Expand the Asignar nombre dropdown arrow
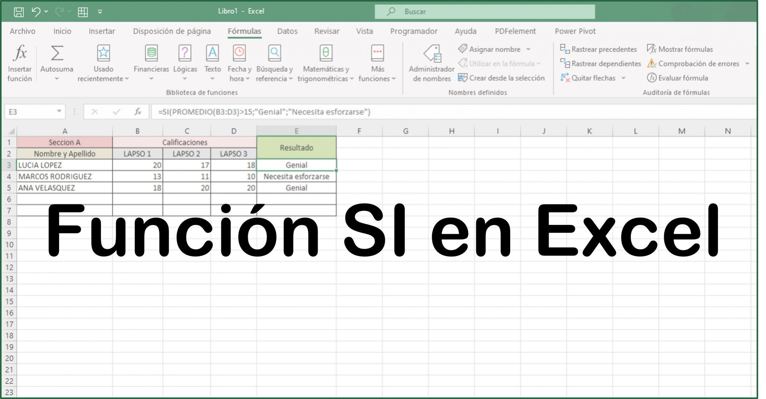This screenshot has width=766, height=399. tap(528, 49)
